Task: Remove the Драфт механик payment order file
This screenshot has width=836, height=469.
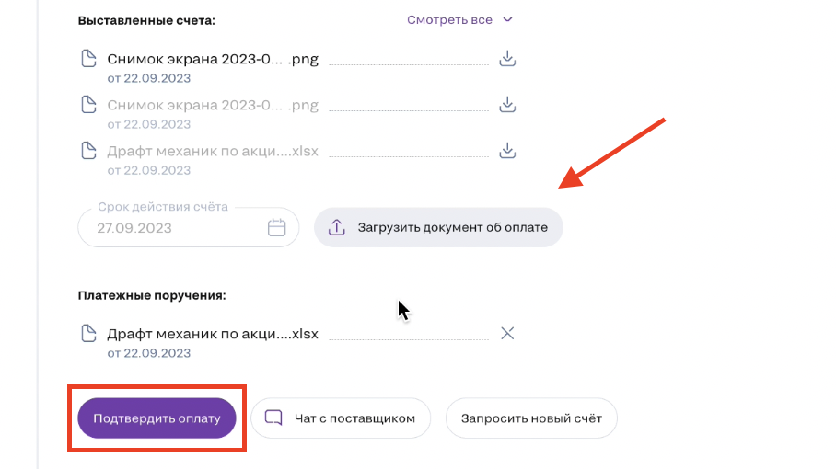Action: click(x=507, y=333)
